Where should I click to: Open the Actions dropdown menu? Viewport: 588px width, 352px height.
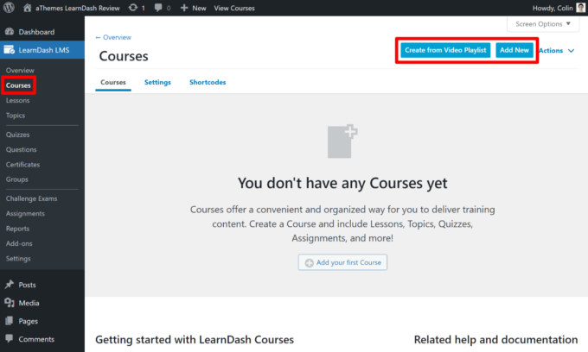557,51
